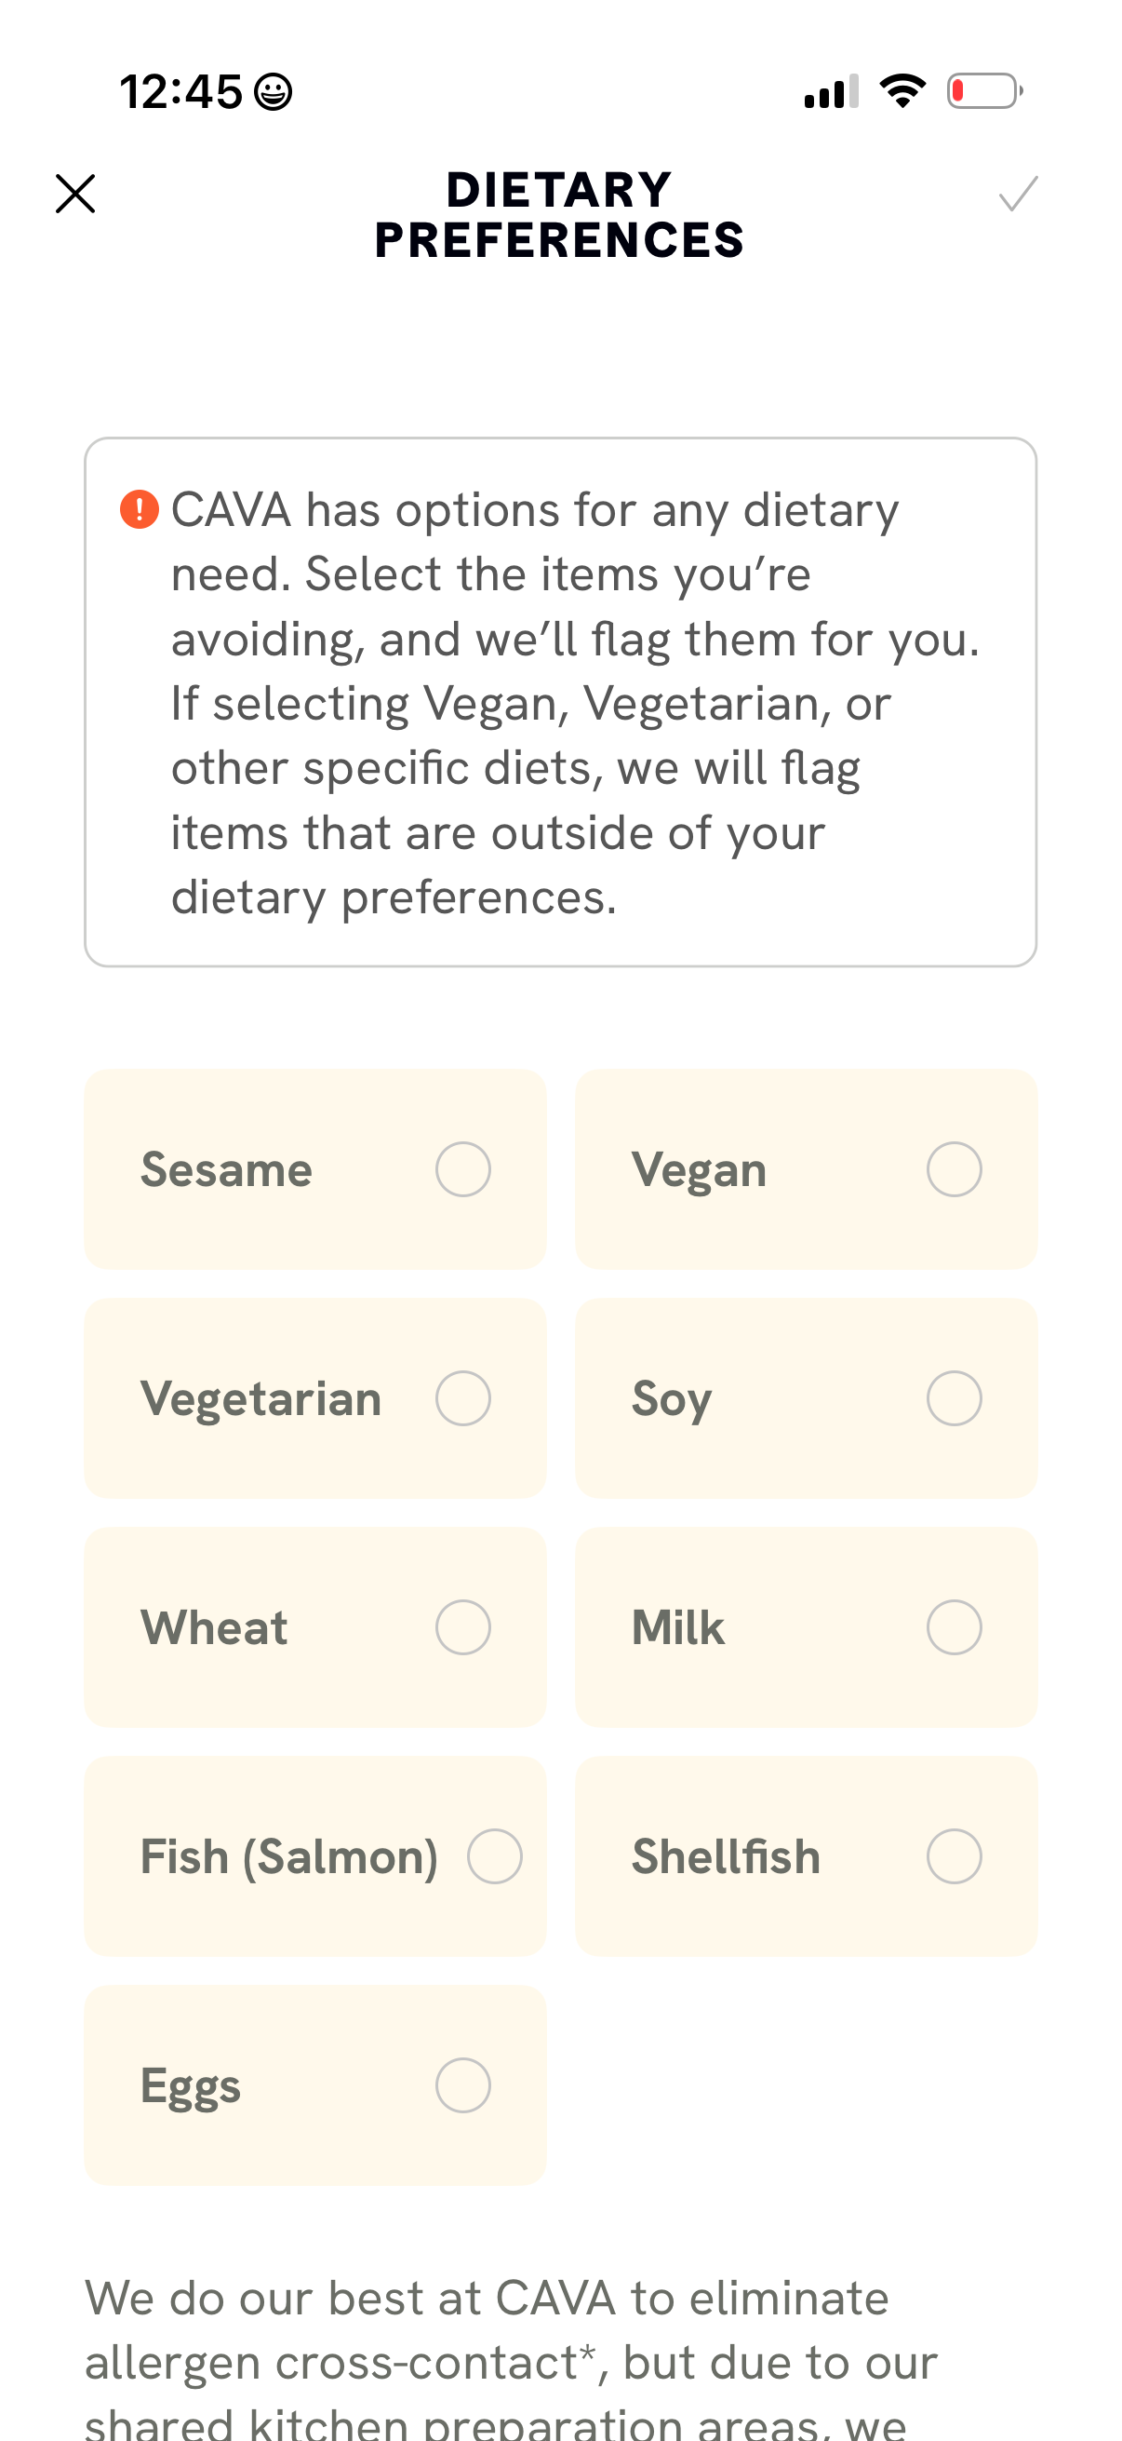This screenshot has height=2441, width=1122.
Task: Select the Eggs radio circle
Action: (x=463, y=2085)
